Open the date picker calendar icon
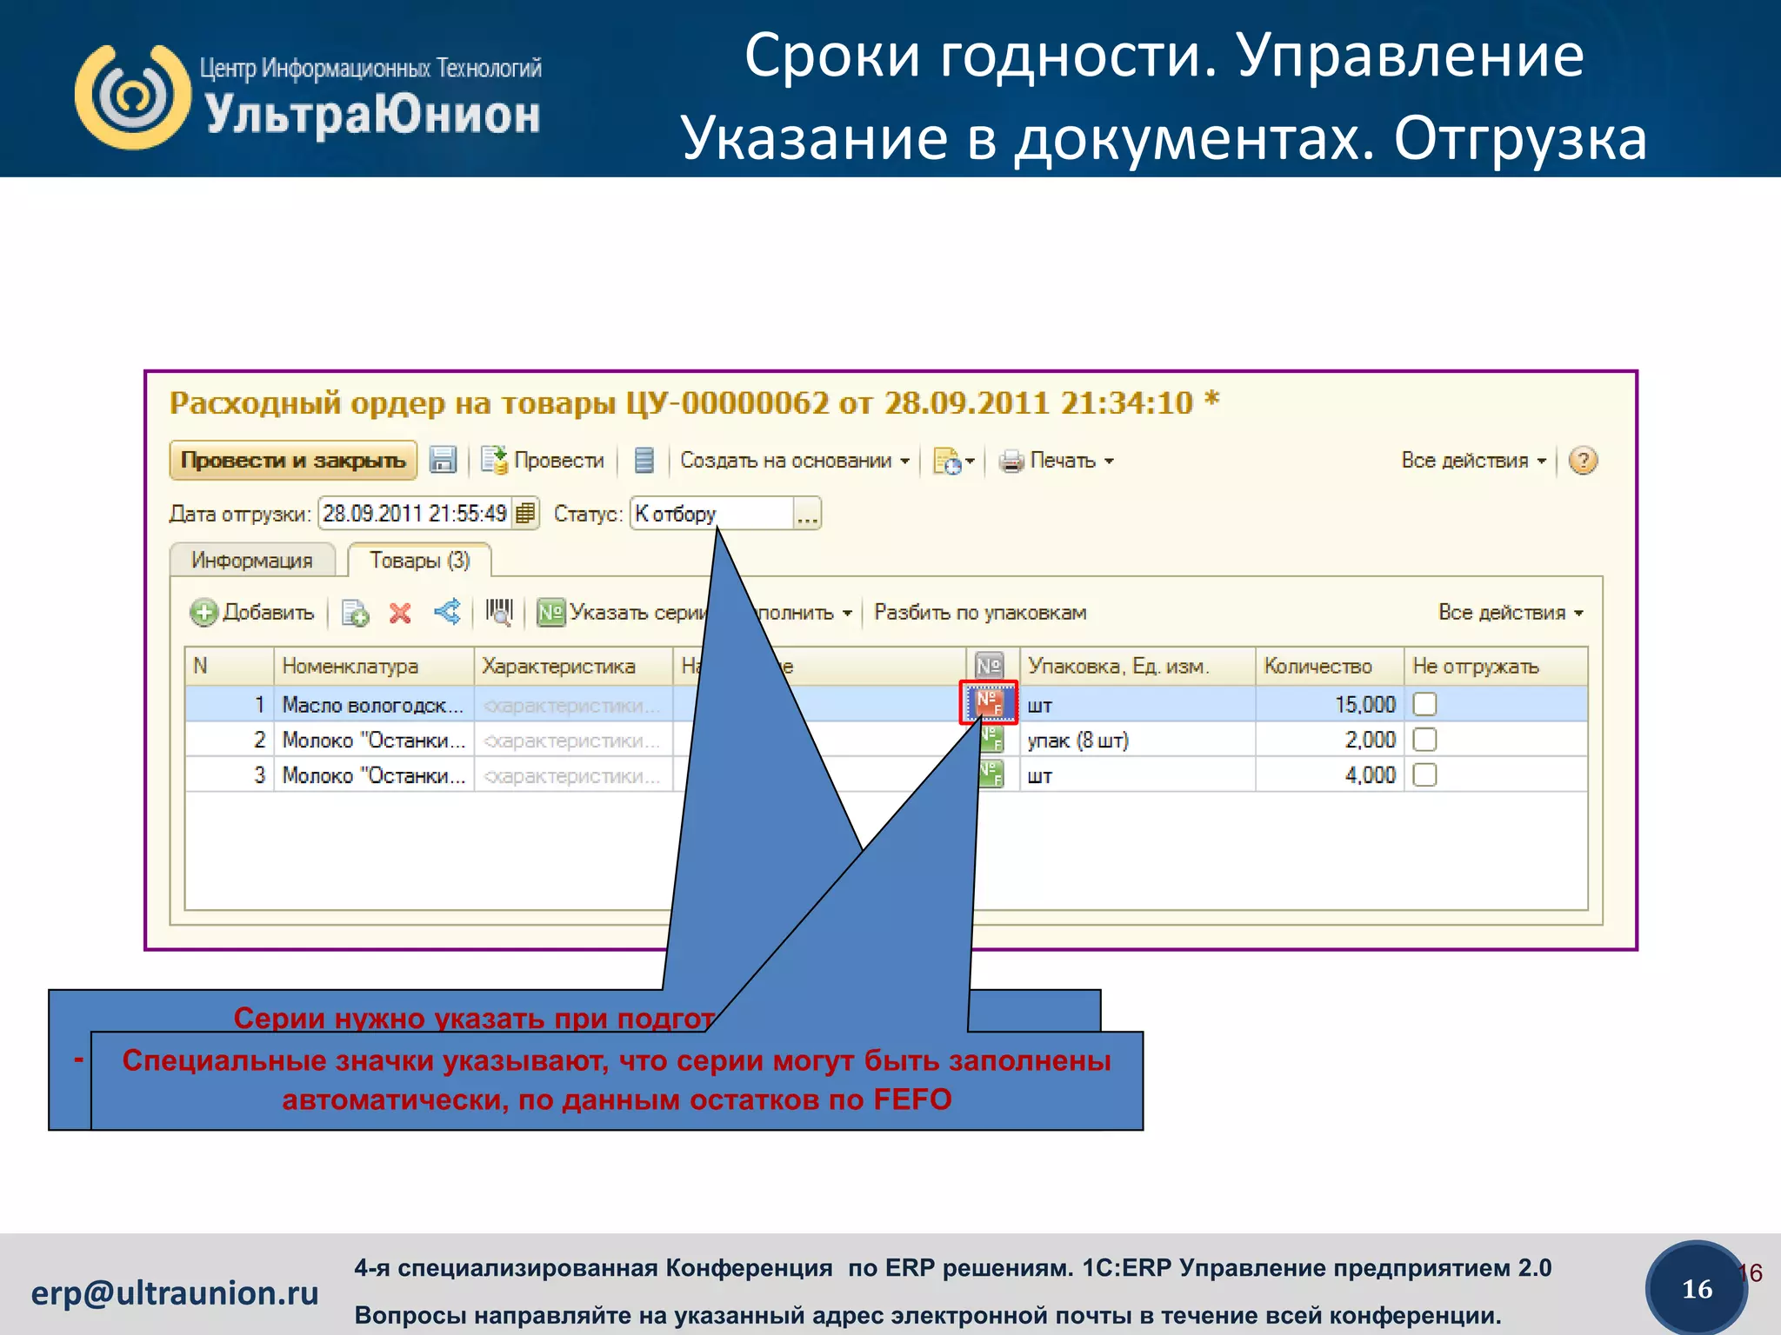The height and width of the screenshot is (1335, 1781). (x=526, y=514)
